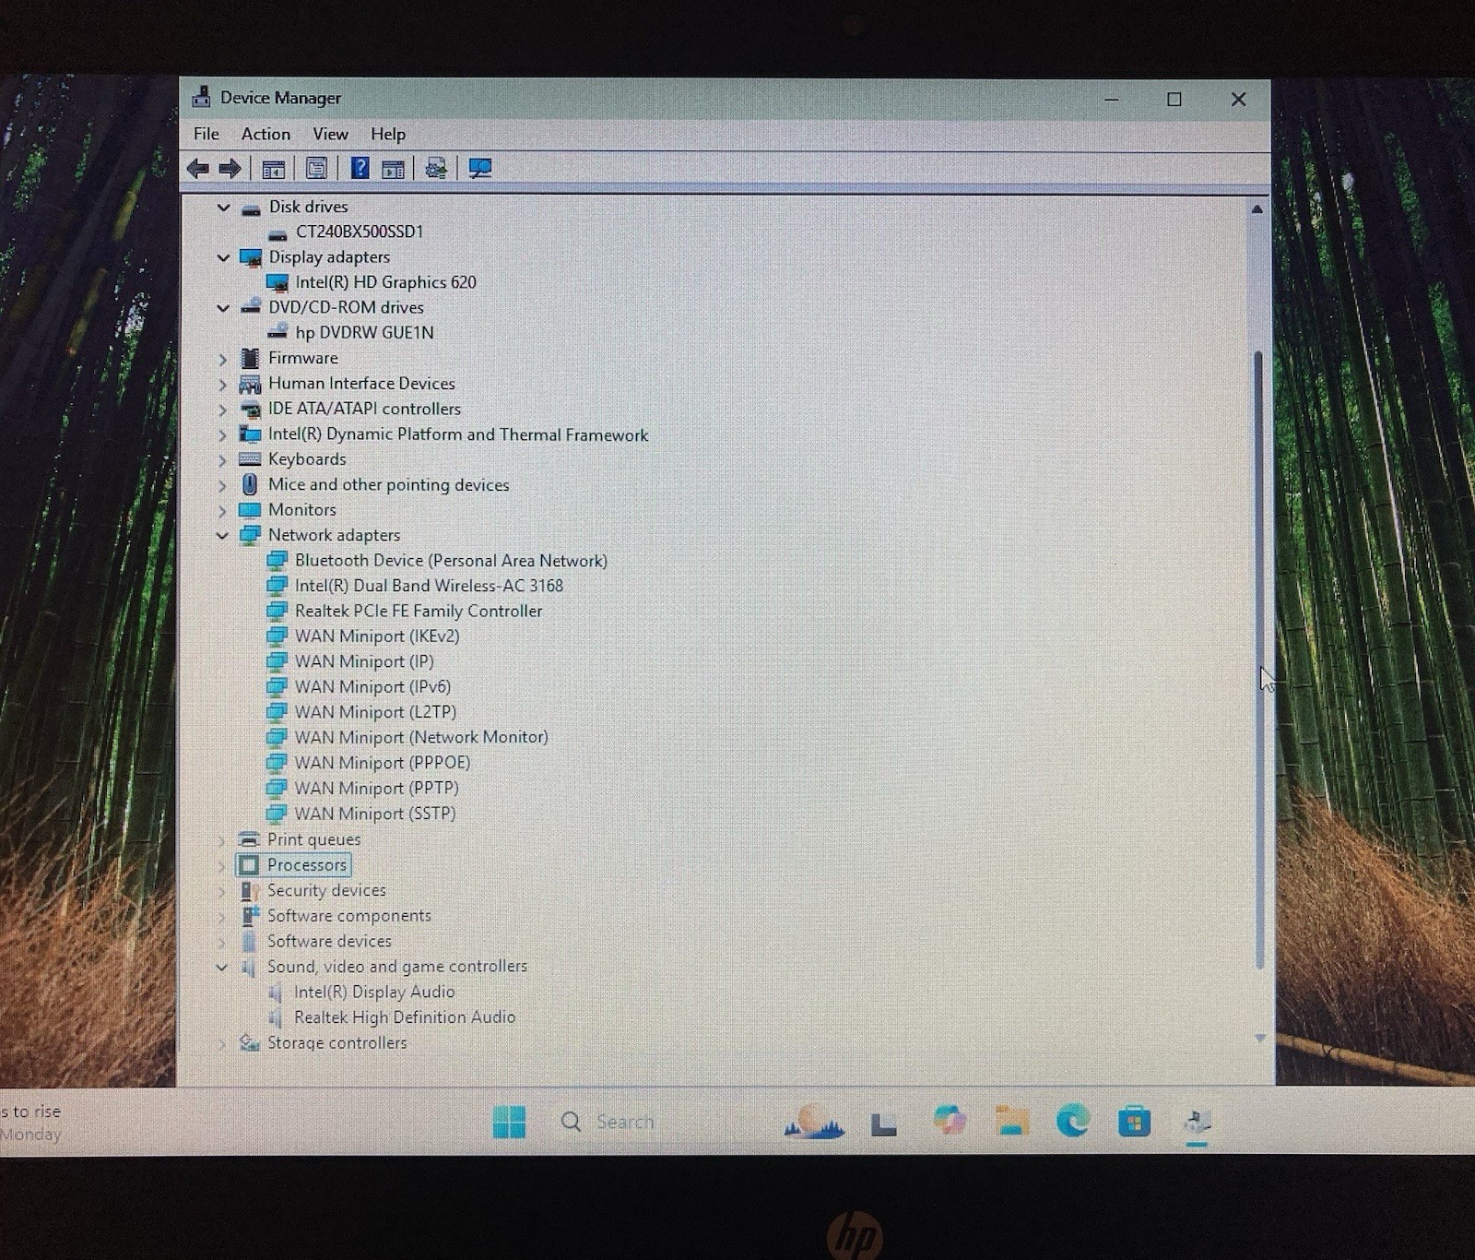Click the Mice and other pointing devices icon
Image resolution: width=1475 pixels, height=1260 pixels.
point(250,484)
